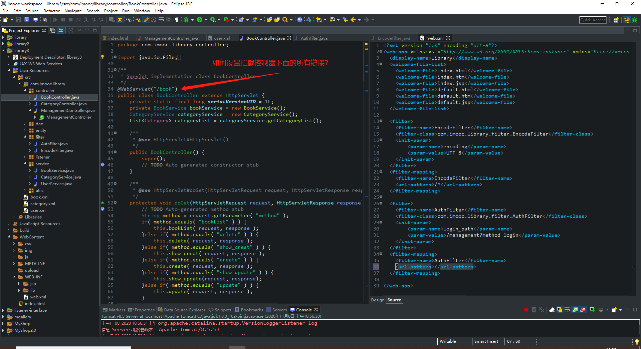
Task: Toggle Pin Console icon
Action: [x=592, y=310]
